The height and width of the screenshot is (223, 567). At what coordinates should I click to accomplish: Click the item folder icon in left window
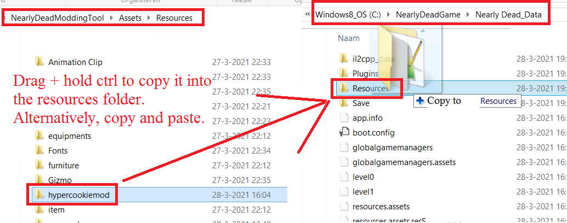tap(39, 210)
